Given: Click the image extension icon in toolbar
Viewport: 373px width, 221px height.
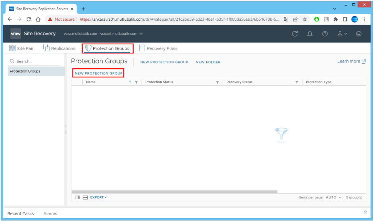Looking at the screenshot, I should pos(326,19).
